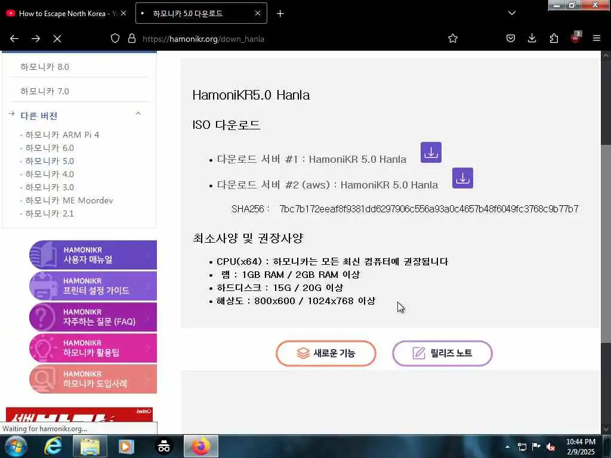Show hidden system tray icons
Screen dimensions: 611x458
coord(507,447)
